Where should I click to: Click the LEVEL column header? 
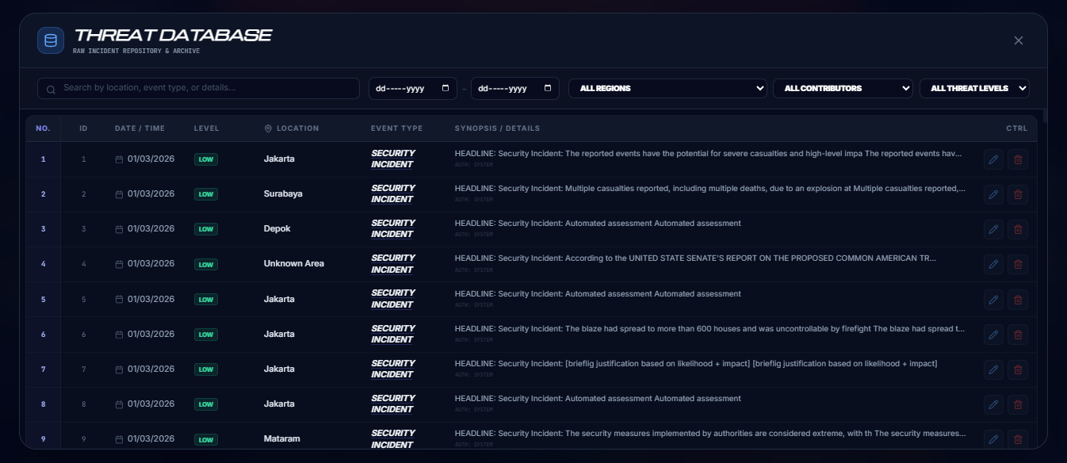(x=207, y=128)
